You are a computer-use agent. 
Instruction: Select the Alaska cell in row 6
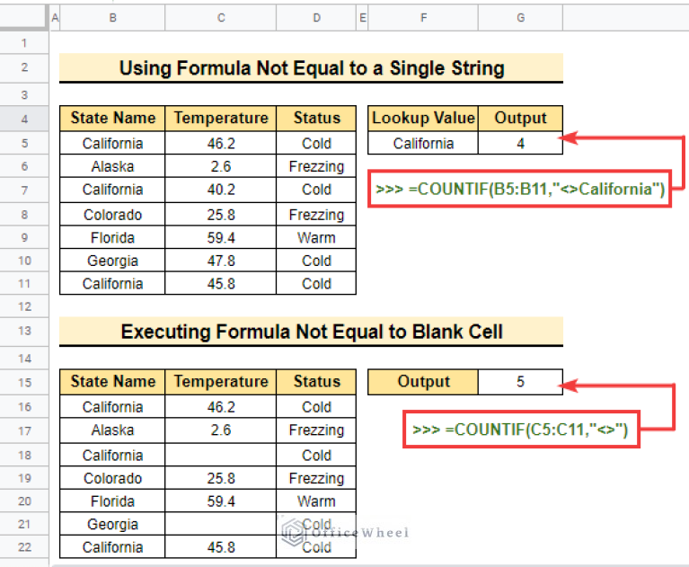[113, 166]
